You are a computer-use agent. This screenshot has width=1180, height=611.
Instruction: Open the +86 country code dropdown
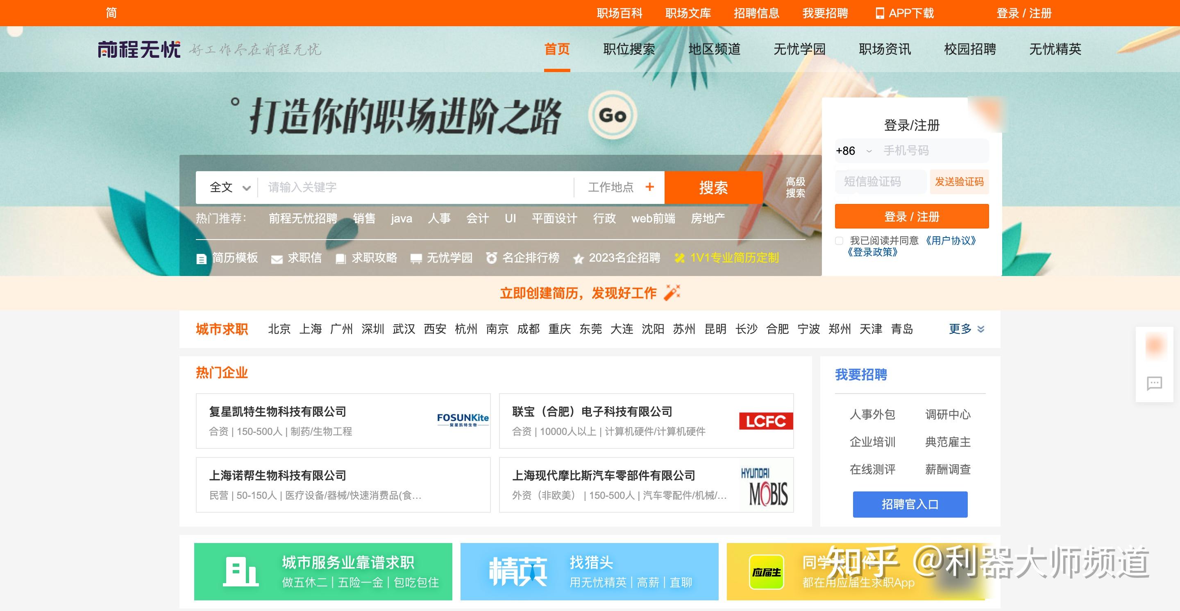854,151
